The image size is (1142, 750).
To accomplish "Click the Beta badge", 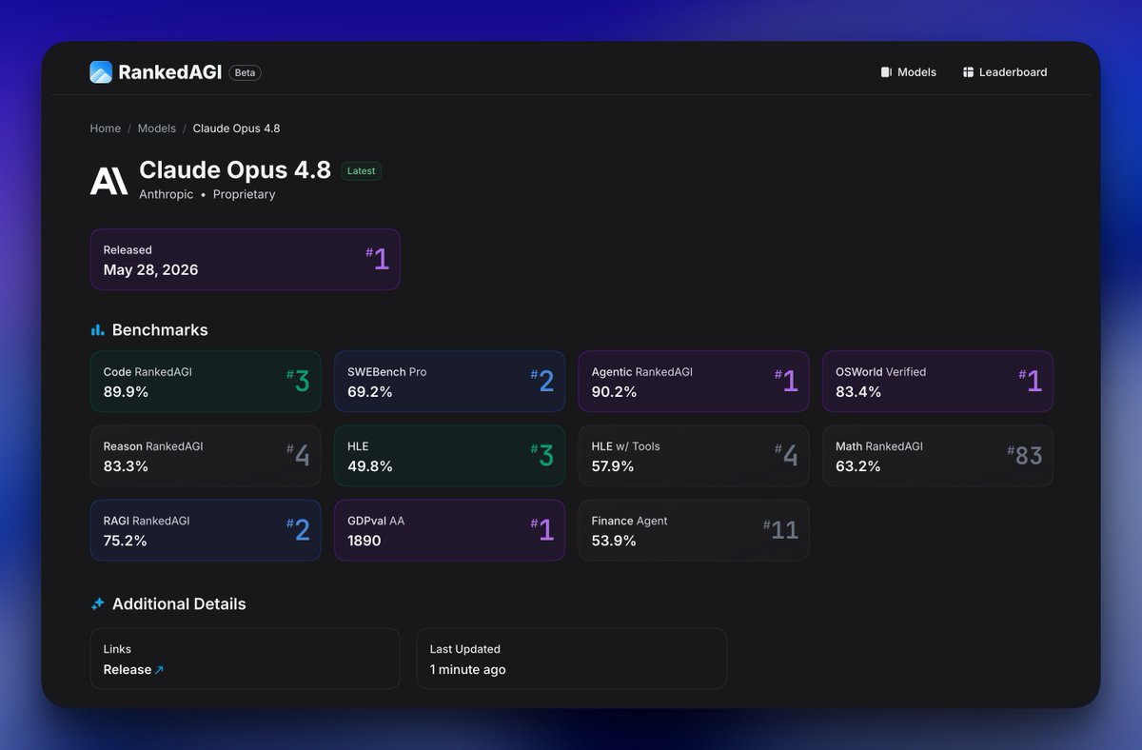I will tap(245, 72).
